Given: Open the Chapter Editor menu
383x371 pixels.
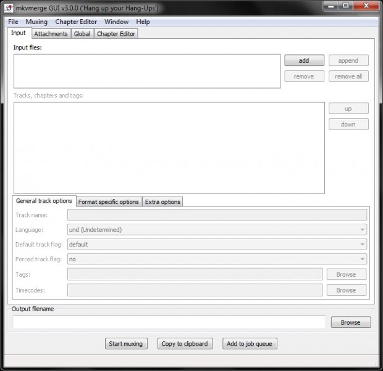Looking at the screenshot, I should tap(76, 22).
